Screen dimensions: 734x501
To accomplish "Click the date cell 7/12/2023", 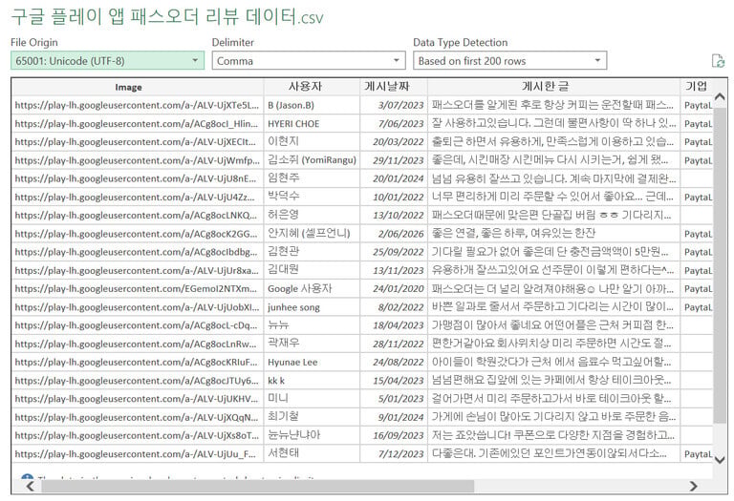I will 394,454.
